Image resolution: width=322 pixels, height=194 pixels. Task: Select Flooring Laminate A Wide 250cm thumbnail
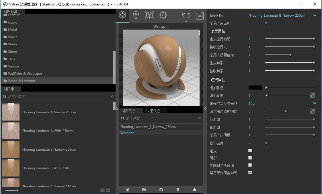(11, 131)
